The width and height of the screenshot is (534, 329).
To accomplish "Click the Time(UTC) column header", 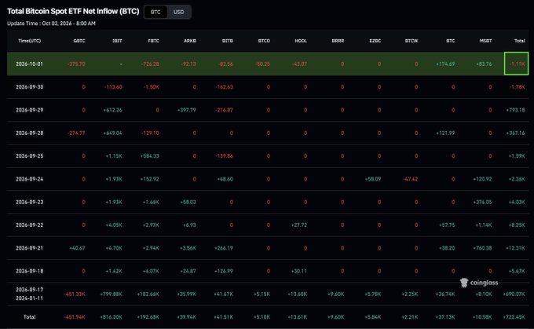I will 30,41.
